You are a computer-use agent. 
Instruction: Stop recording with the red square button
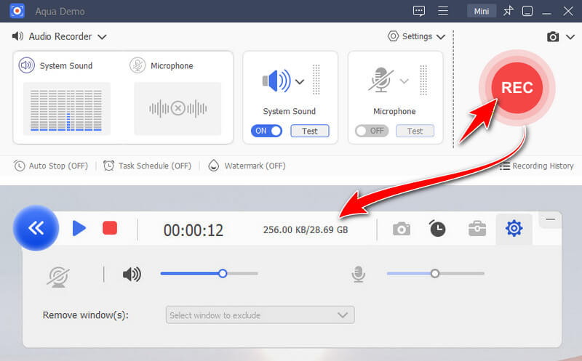point(110,228)
